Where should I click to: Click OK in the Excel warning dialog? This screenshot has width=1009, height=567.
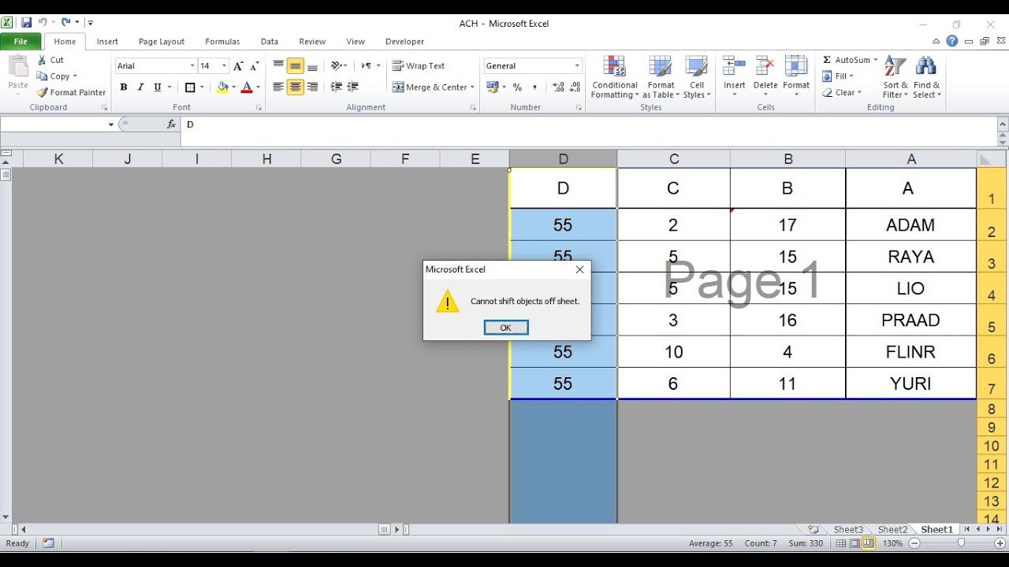tap(506, 328)
